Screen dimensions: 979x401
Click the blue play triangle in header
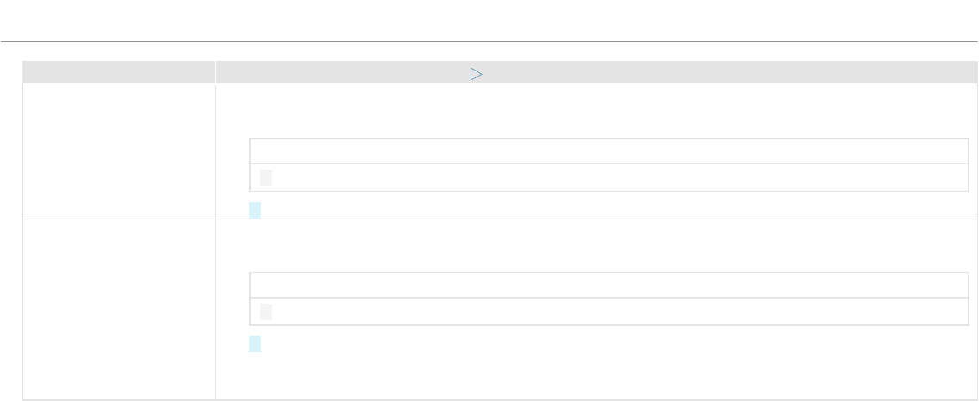pyautogui.click(x=476, y=74)
